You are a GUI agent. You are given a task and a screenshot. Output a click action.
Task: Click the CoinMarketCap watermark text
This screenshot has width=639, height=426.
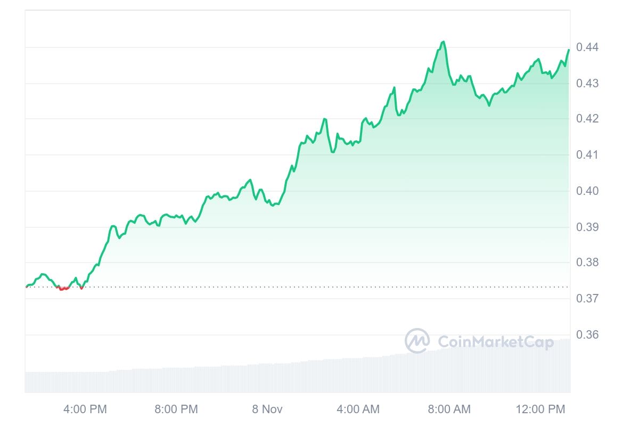(x=496, y=342)
